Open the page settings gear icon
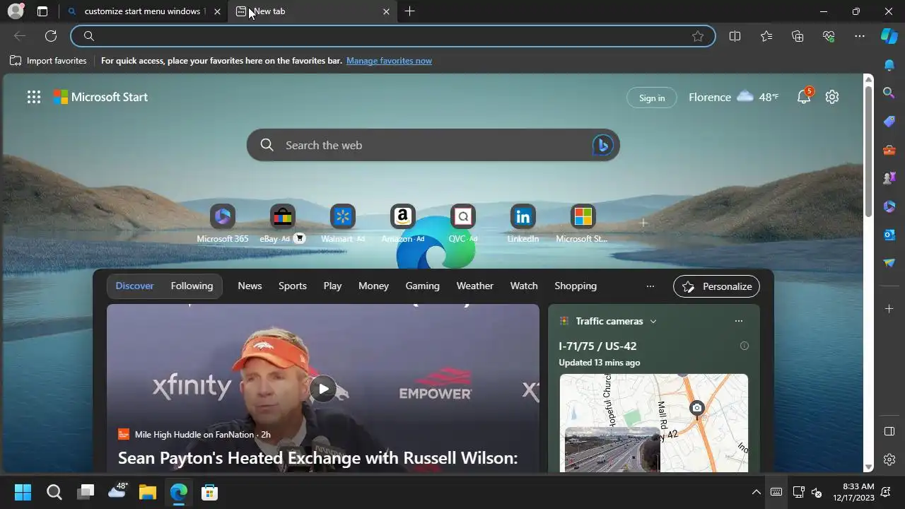Screen dimensions: 905x509 click(x=832, y=97)
